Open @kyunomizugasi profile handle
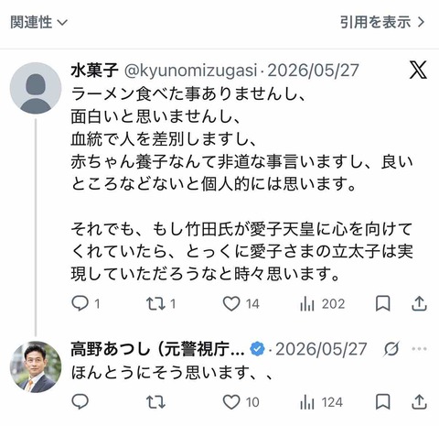The width and height of the screenshot is (439, 426). 190,71
